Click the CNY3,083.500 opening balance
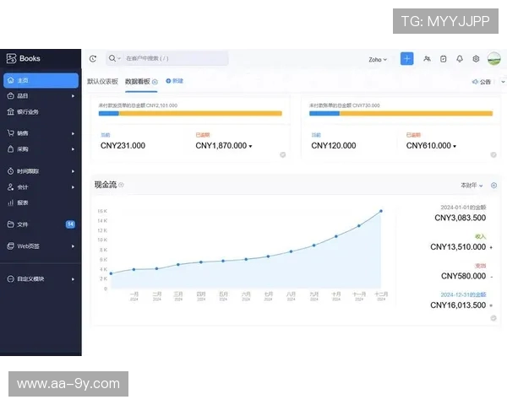The image size is (507, 405). tap(461, 218)
